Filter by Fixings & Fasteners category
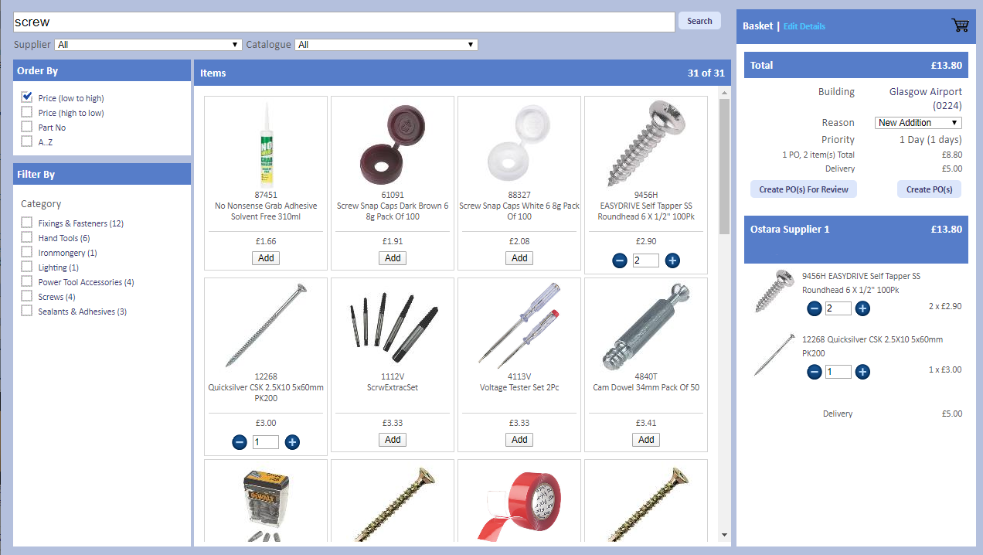The width and height of the screenshot is (983, 555). [x=27, y=223]
